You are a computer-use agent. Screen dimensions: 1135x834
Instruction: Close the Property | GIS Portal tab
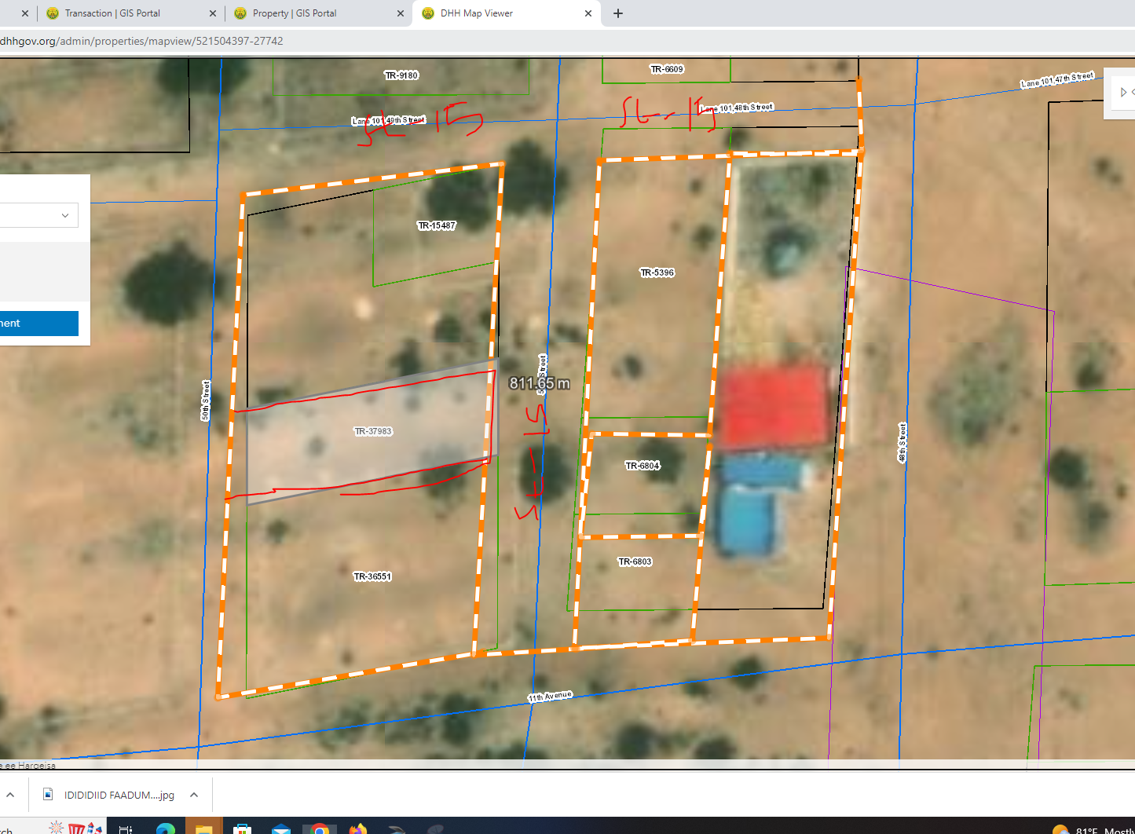[401, 13]
